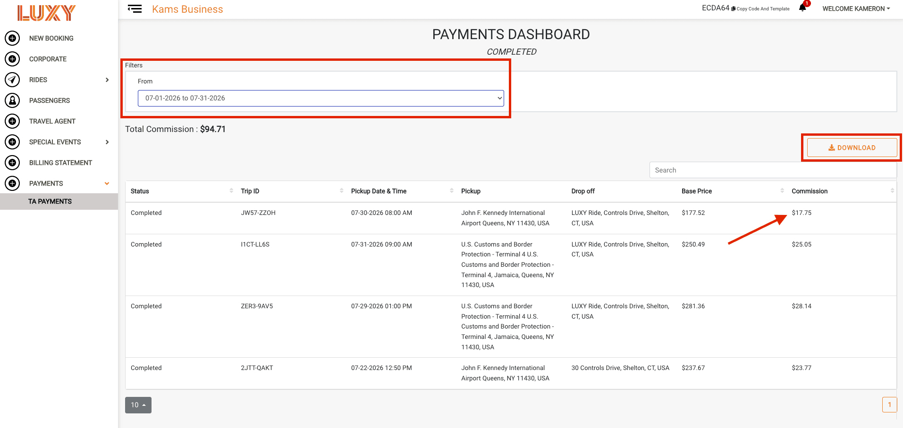Sort table by Commission arrows
Image resolution: width=903 pixels, height=428 pixels.
[892, 190]
